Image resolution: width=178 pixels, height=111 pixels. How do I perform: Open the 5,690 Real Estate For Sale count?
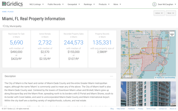16,42
